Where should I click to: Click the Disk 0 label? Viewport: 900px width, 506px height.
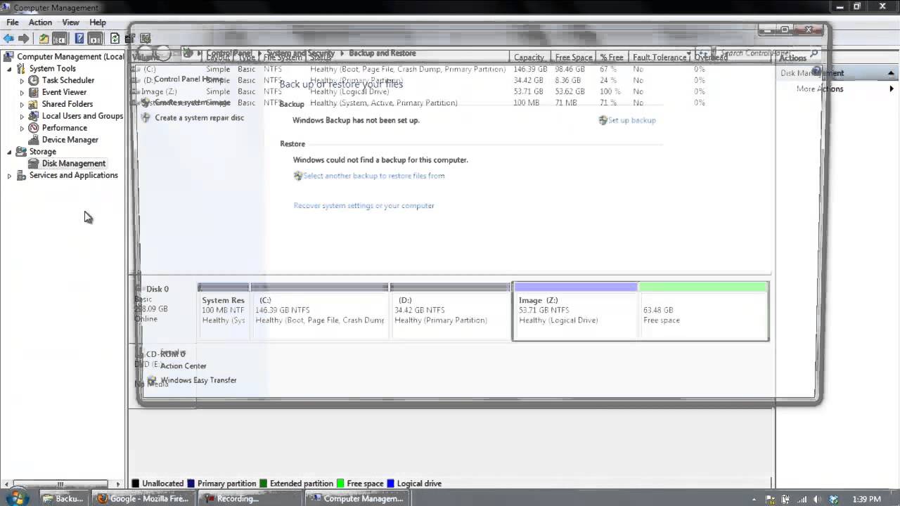[x=157, y=289]
